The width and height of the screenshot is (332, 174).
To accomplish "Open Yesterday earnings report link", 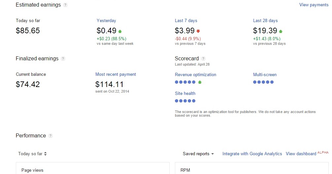I will pyautogui.click(x=106, y=21).
